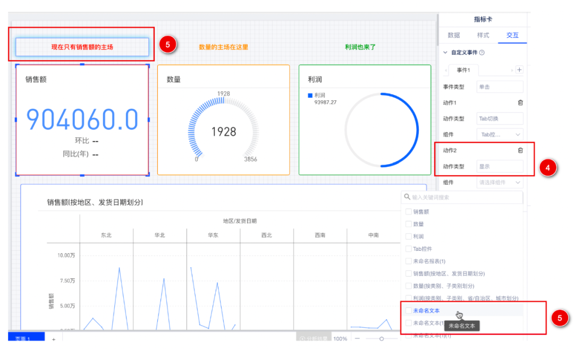The width and height of the screenshot is (574, 351).
Task: Add a new event with plus icon
Action: pyautogui.click(x=519, y=70)
